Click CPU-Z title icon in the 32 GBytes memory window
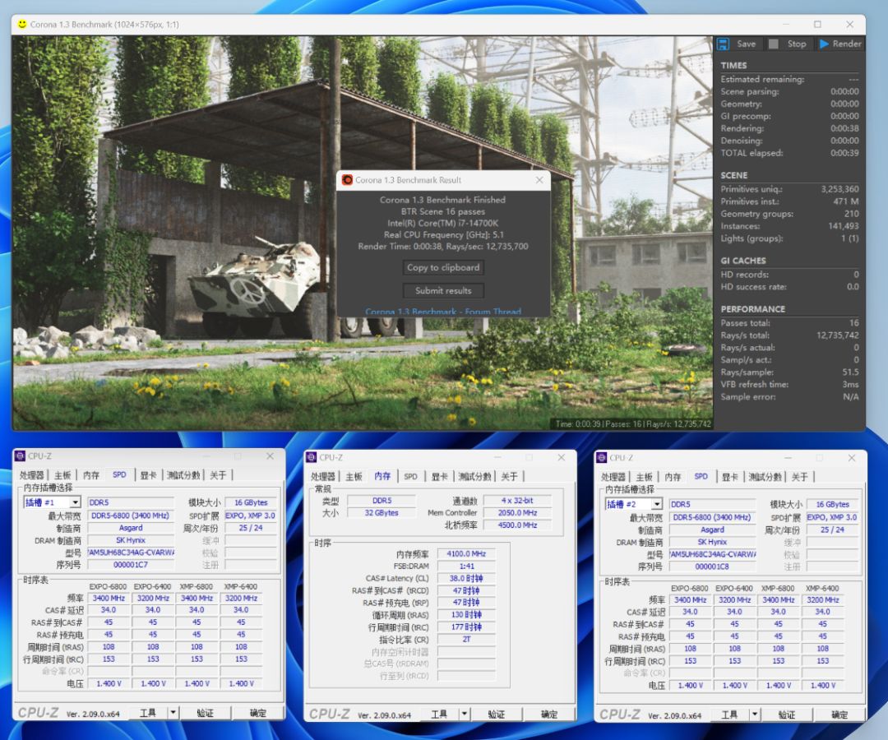The width and height of the screenshot is (888, 740). 311,457
